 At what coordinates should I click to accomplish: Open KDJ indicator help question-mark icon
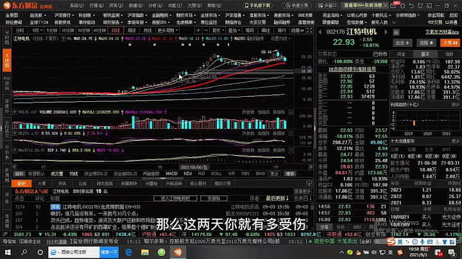[x=15, y=133]
